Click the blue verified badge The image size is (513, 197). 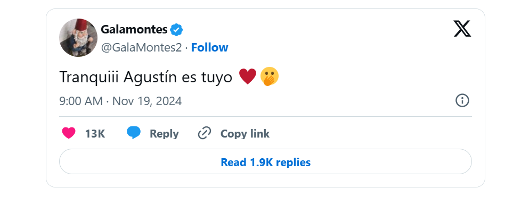176,30
